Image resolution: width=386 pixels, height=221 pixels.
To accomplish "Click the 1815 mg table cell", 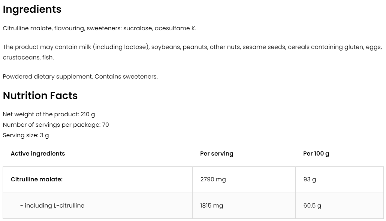I will coord(211,206).
